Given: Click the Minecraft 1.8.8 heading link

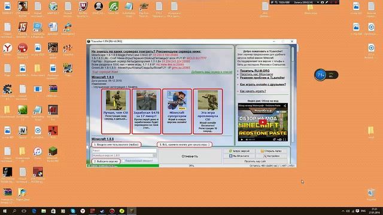Looking at the screenshot, I should 102,139.
